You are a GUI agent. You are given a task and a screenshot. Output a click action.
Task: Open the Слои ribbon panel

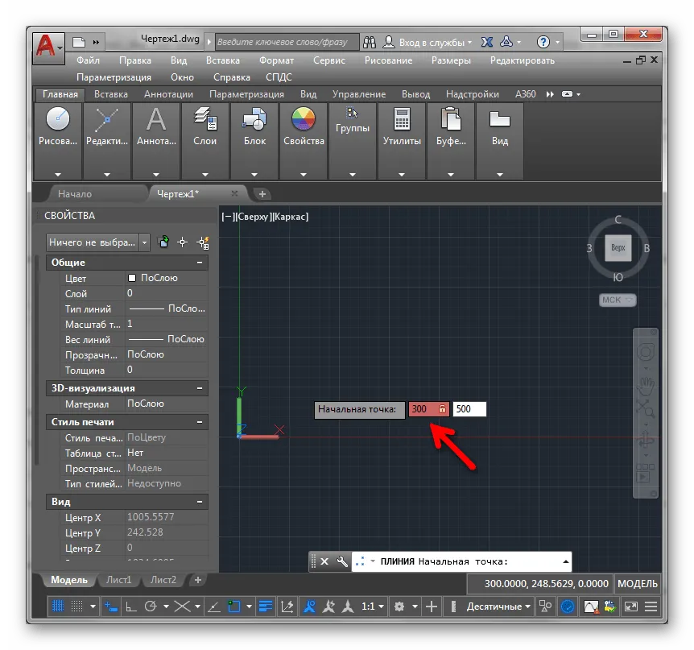pyautogui.click(x=205, y=141)
